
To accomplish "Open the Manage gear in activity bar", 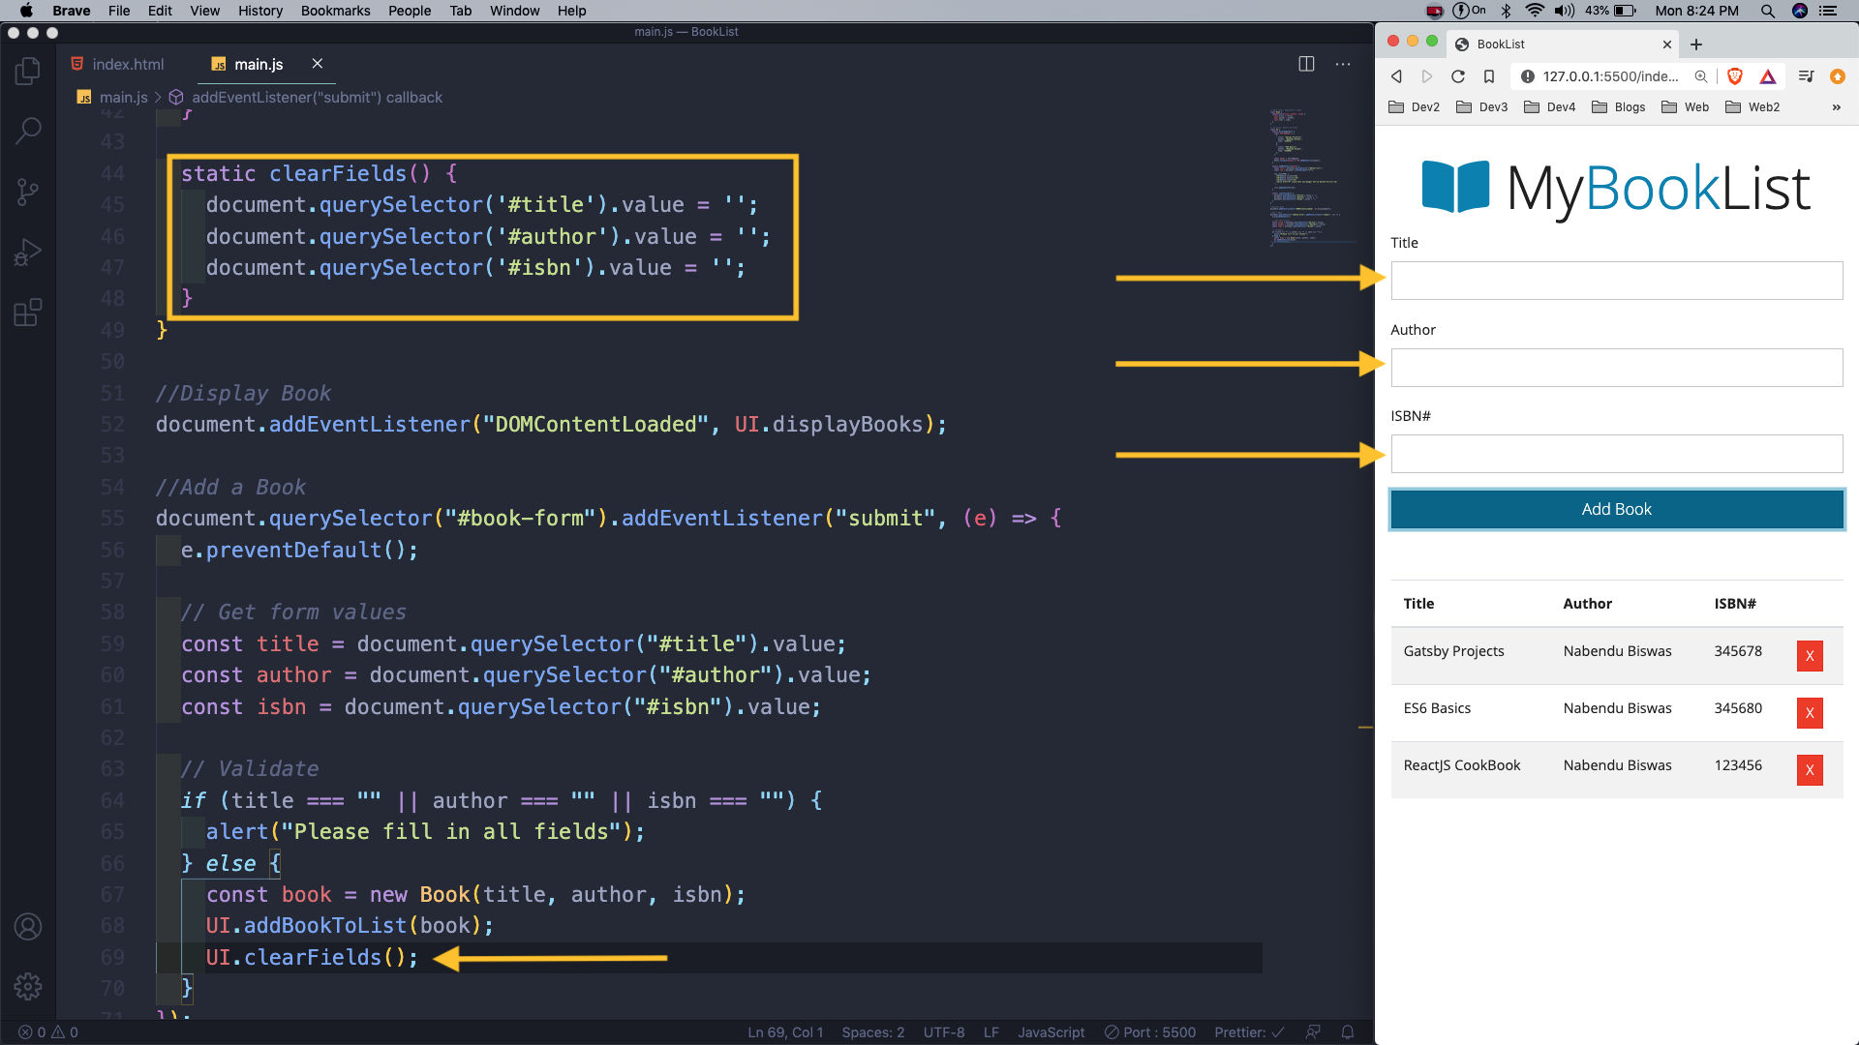I will (28, 986).
